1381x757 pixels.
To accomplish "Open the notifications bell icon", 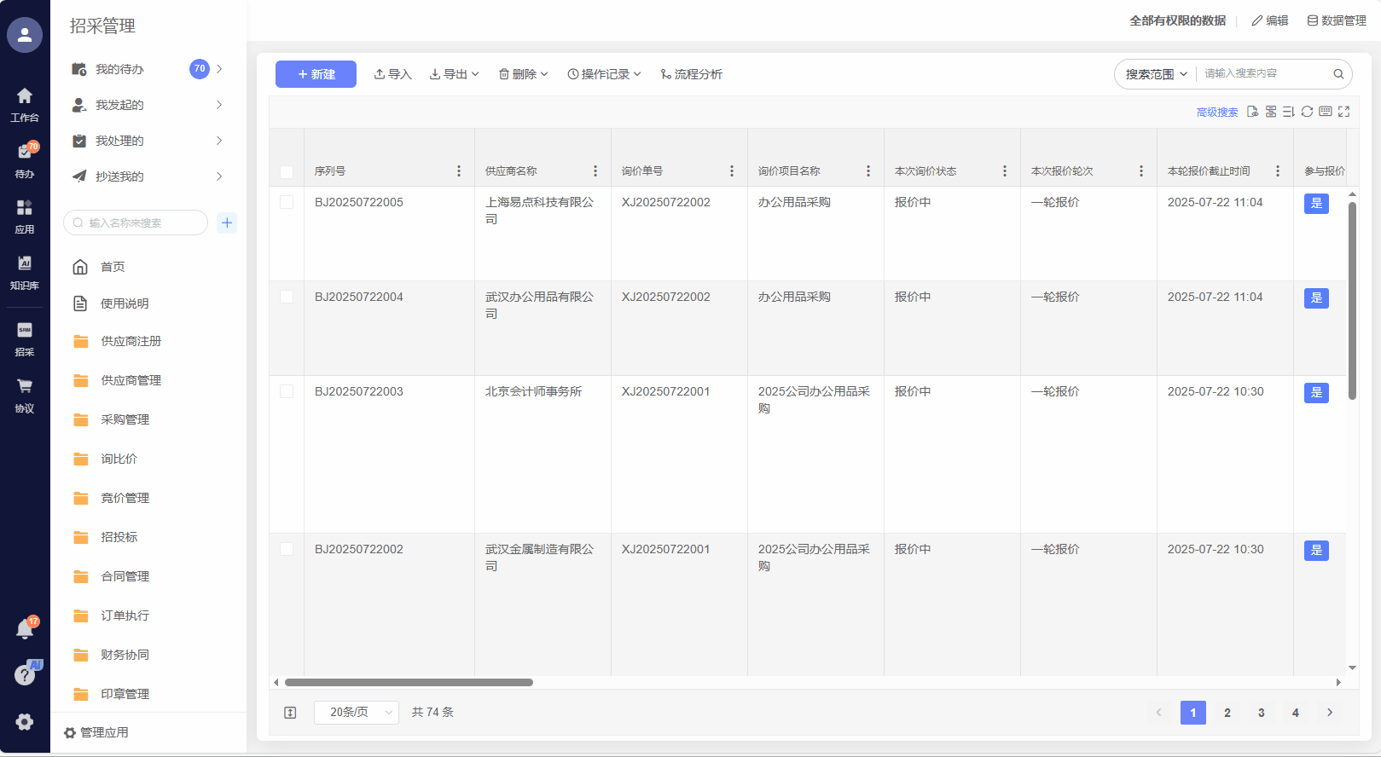I will (x=25, y=630).
